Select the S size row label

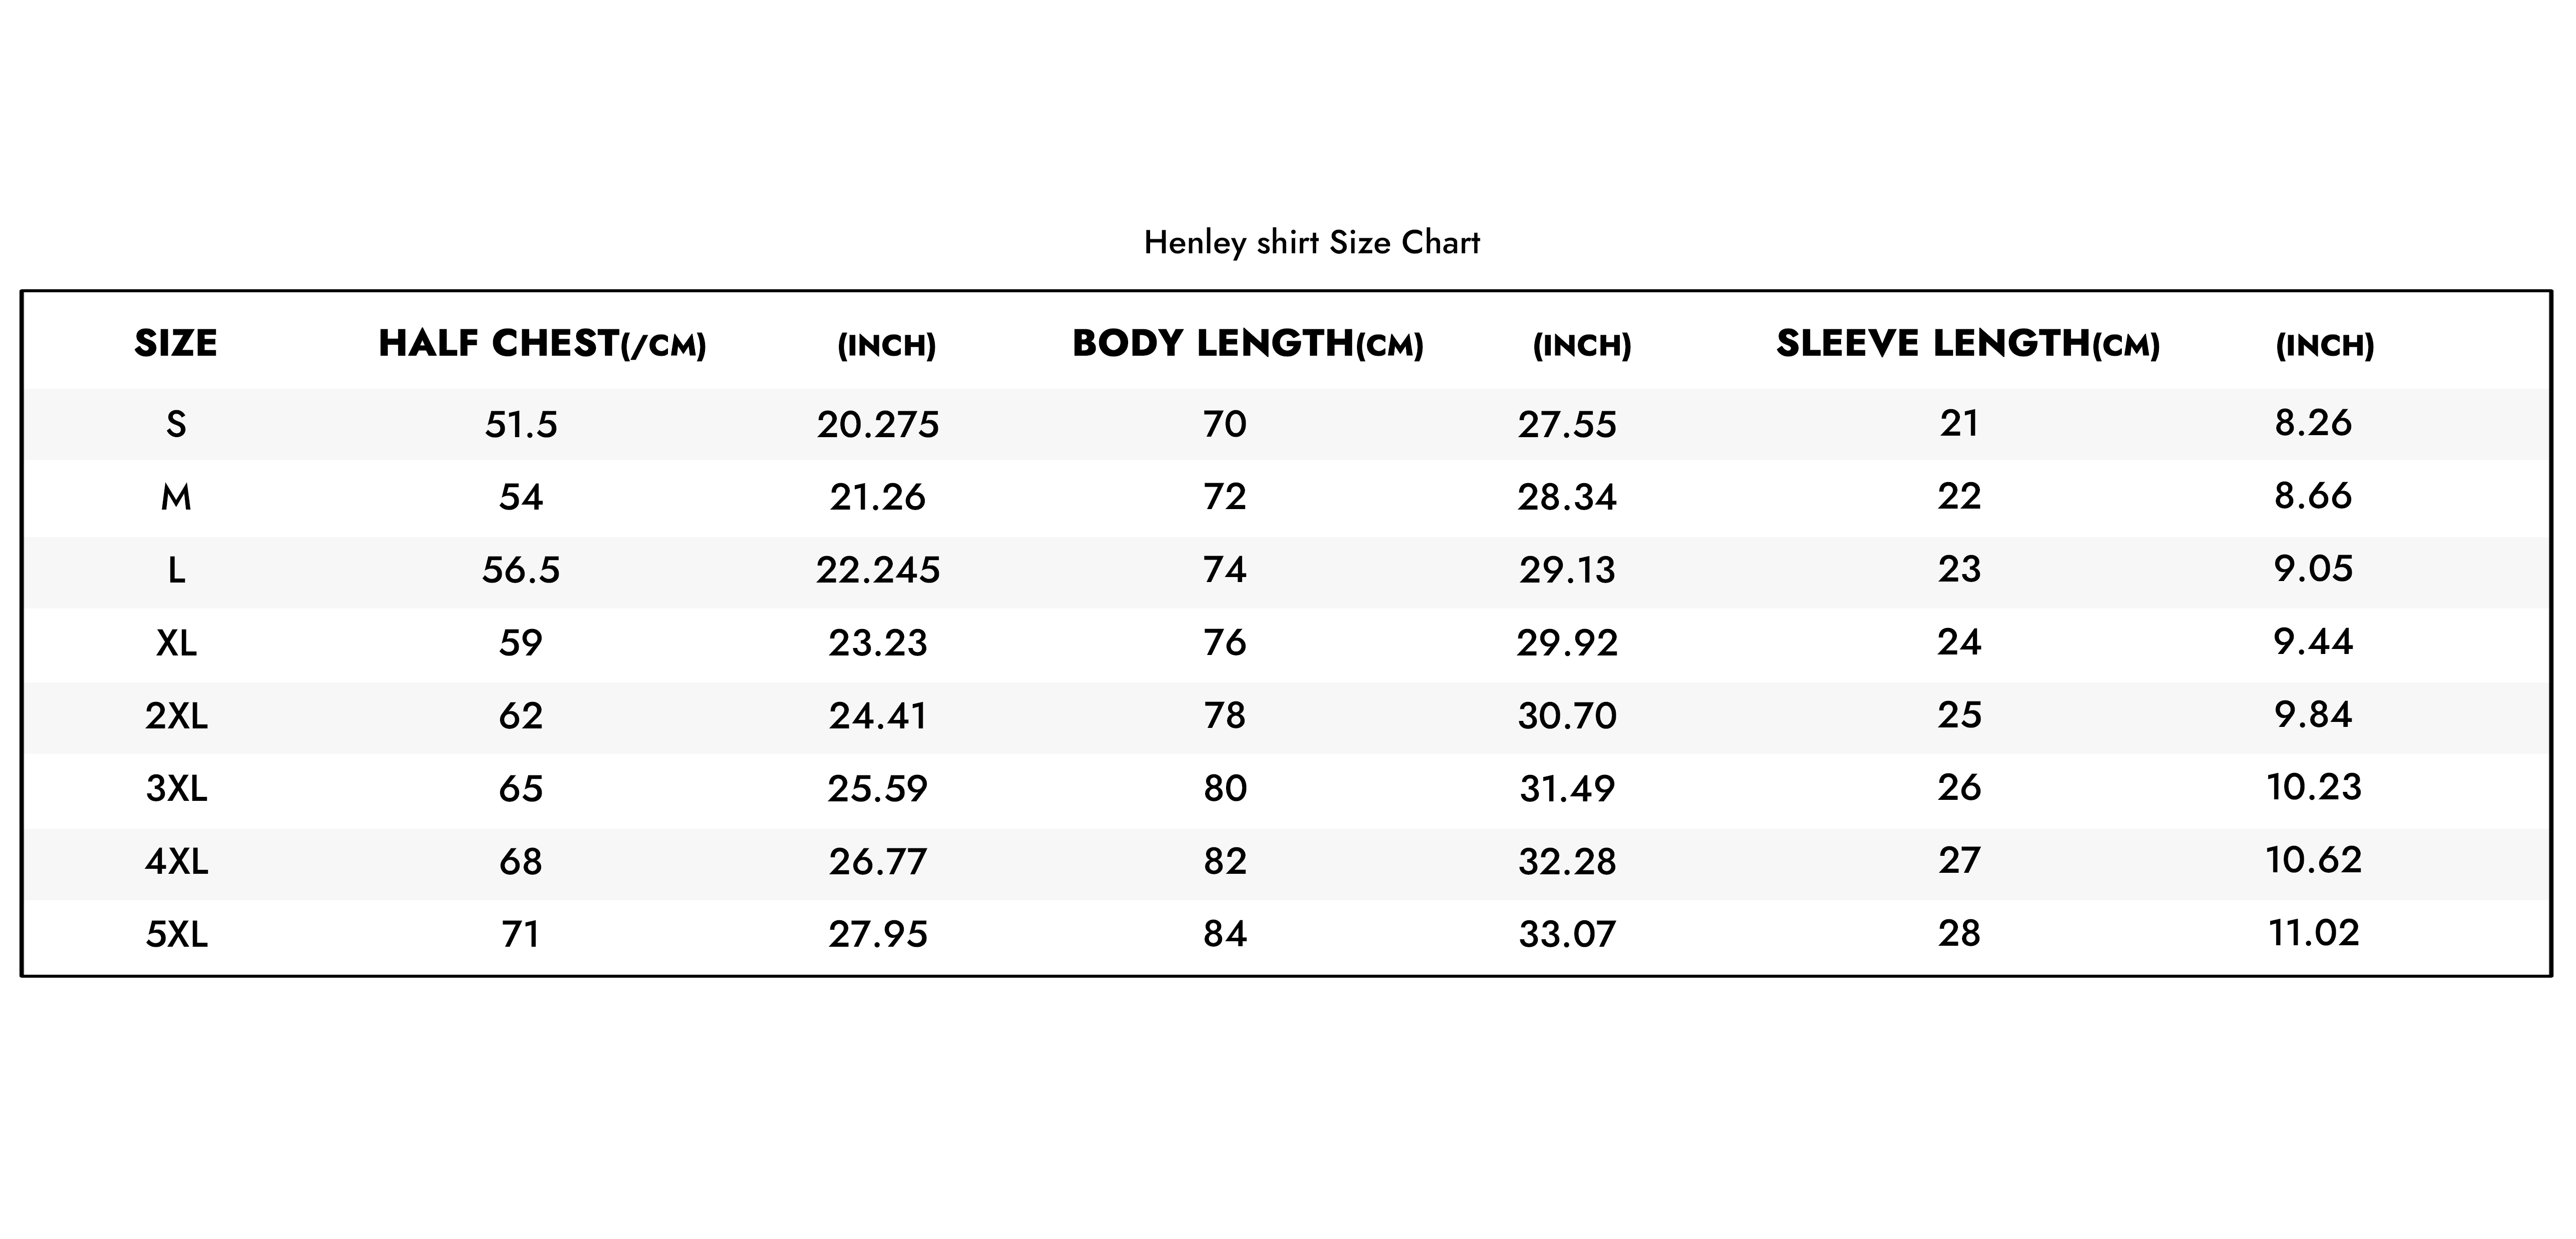[176, 425]
